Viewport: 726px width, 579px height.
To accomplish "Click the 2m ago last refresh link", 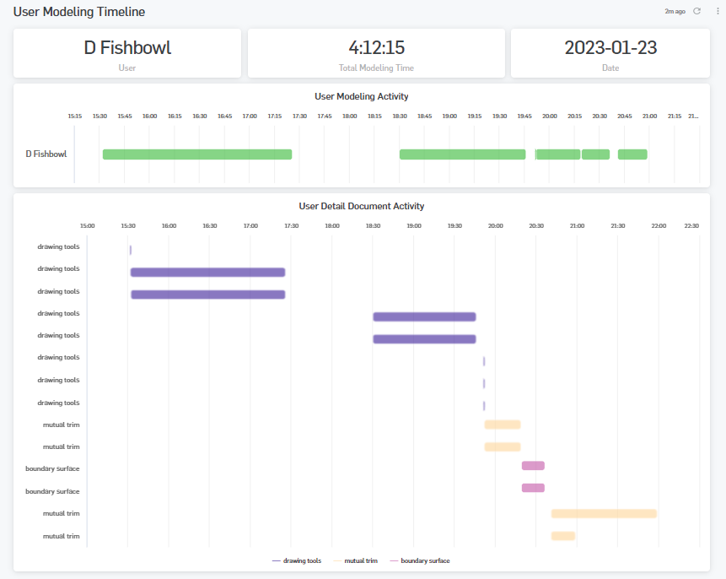I will pyautogui.click(x=676, y=11).
